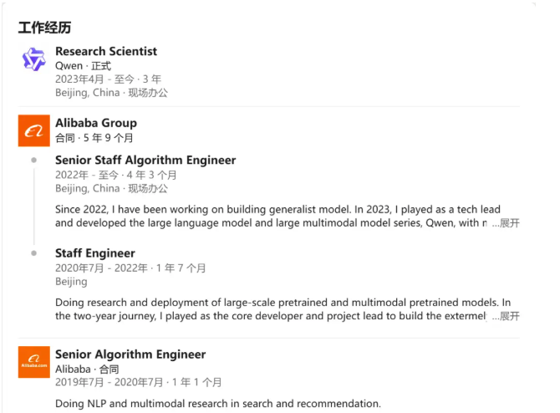Click the Beijing location under Staff Engineer

(x=71, y=282)
